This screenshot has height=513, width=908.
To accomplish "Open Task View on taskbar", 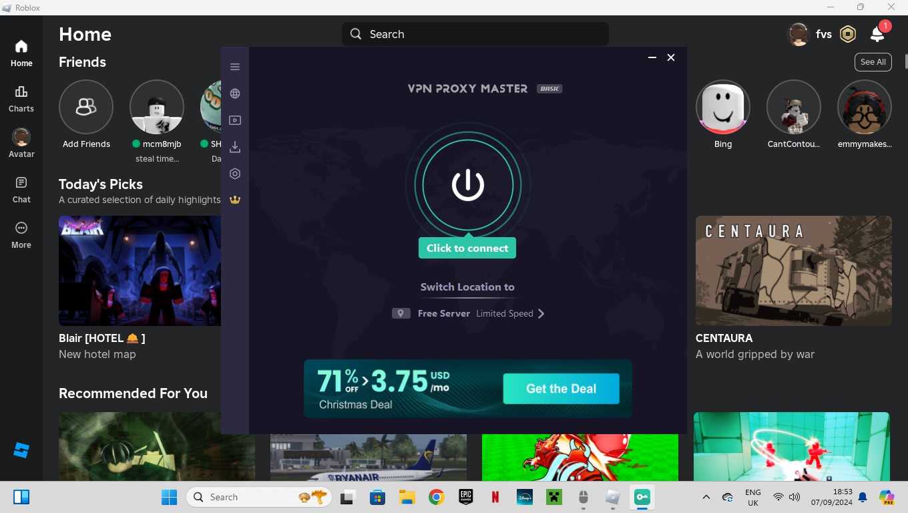I will click(x=347, y=497).
